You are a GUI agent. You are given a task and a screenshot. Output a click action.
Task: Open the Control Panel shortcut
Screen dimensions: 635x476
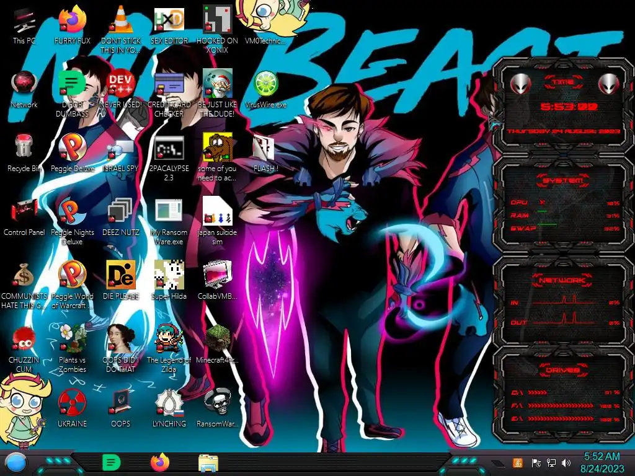(x=24, y=218)
